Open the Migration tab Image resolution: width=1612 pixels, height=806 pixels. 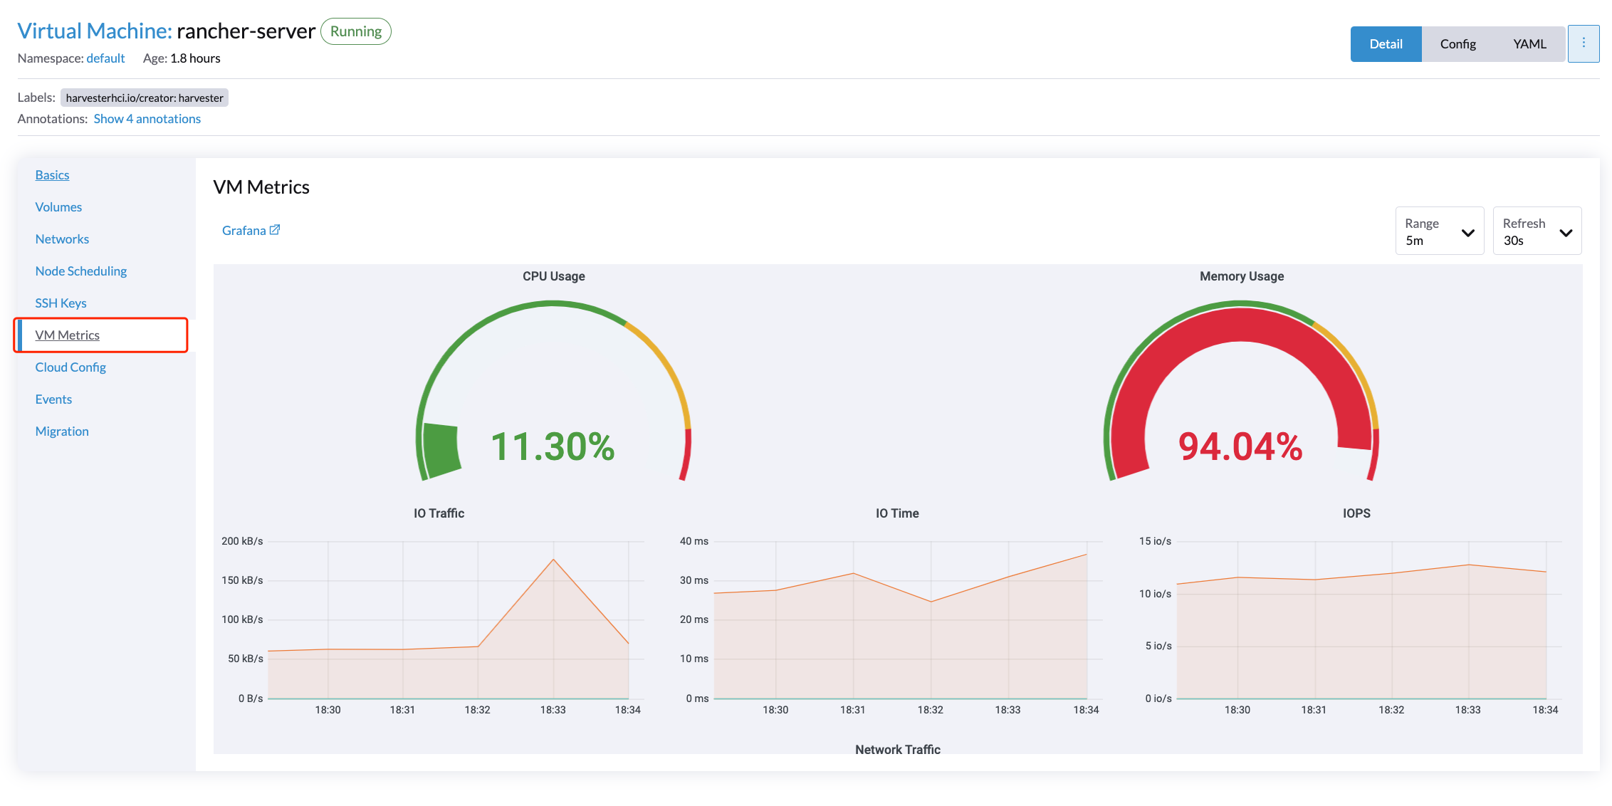[62, 431]
